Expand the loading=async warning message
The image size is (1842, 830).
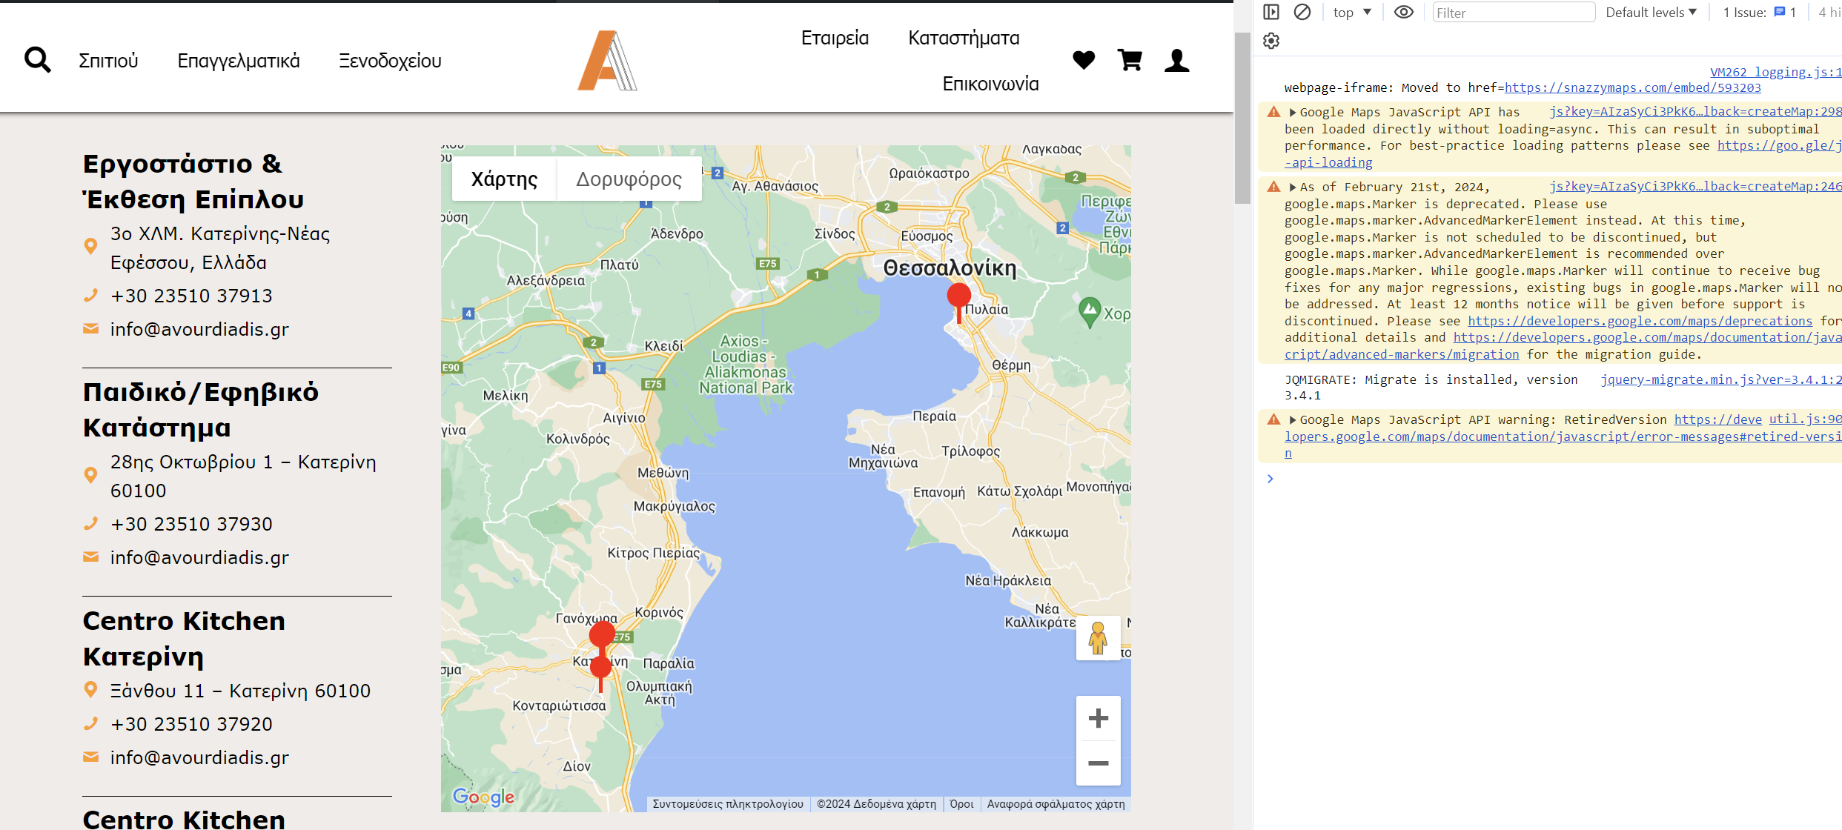1293,113
